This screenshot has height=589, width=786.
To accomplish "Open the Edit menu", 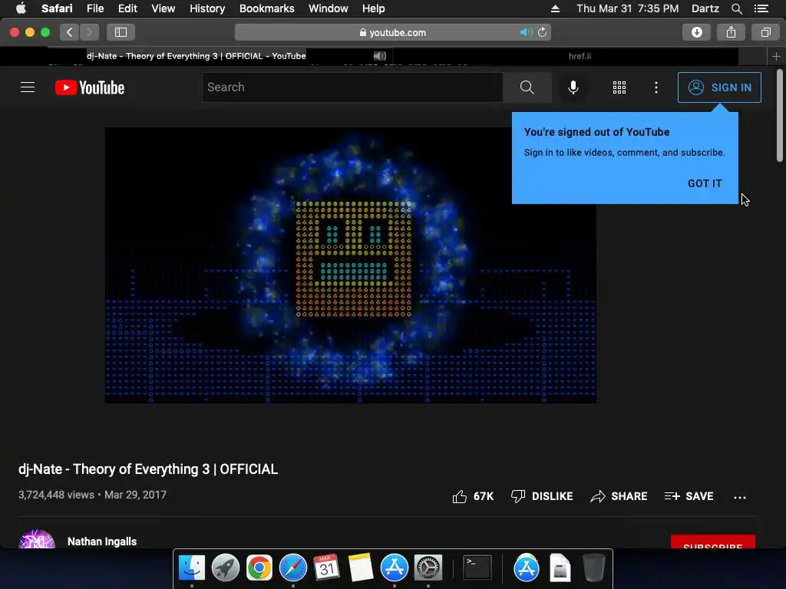I will (127, 8).
